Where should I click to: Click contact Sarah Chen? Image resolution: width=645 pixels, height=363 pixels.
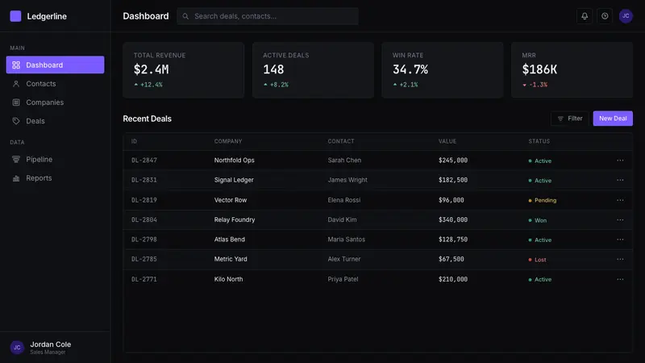coord(344,160)
